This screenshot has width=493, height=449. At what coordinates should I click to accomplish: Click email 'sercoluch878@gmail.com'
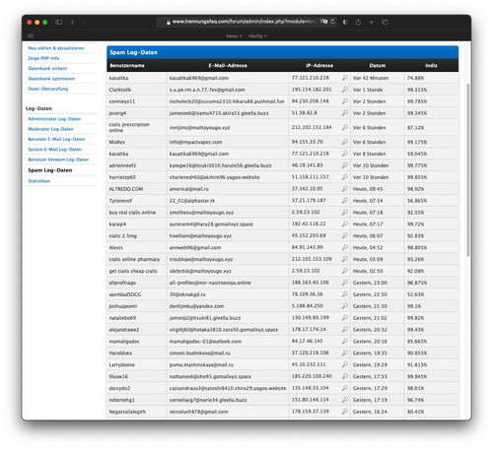point(198,412)
